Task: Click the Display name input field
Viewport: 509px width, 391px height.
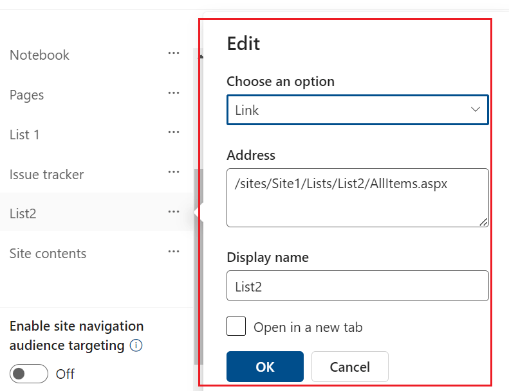Action: [x=357, y=286]
